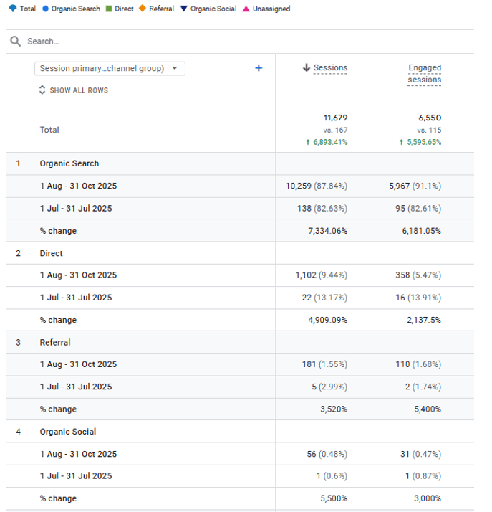
Task: Click the Unassigned pink triangle legend icon
Action: point(246,9)
